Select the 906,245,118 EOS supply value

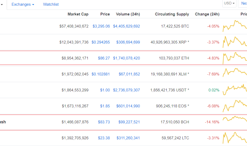click(x=172, y=106)
